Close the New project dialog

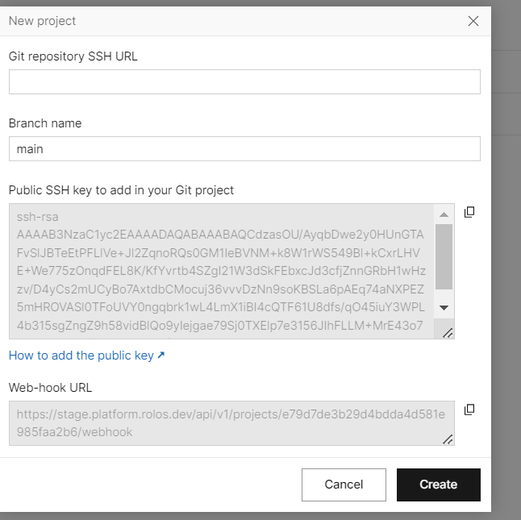pos(473,21)
